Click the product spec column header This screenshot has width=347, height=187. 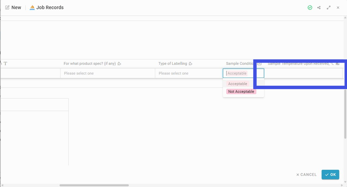point(90,64)
